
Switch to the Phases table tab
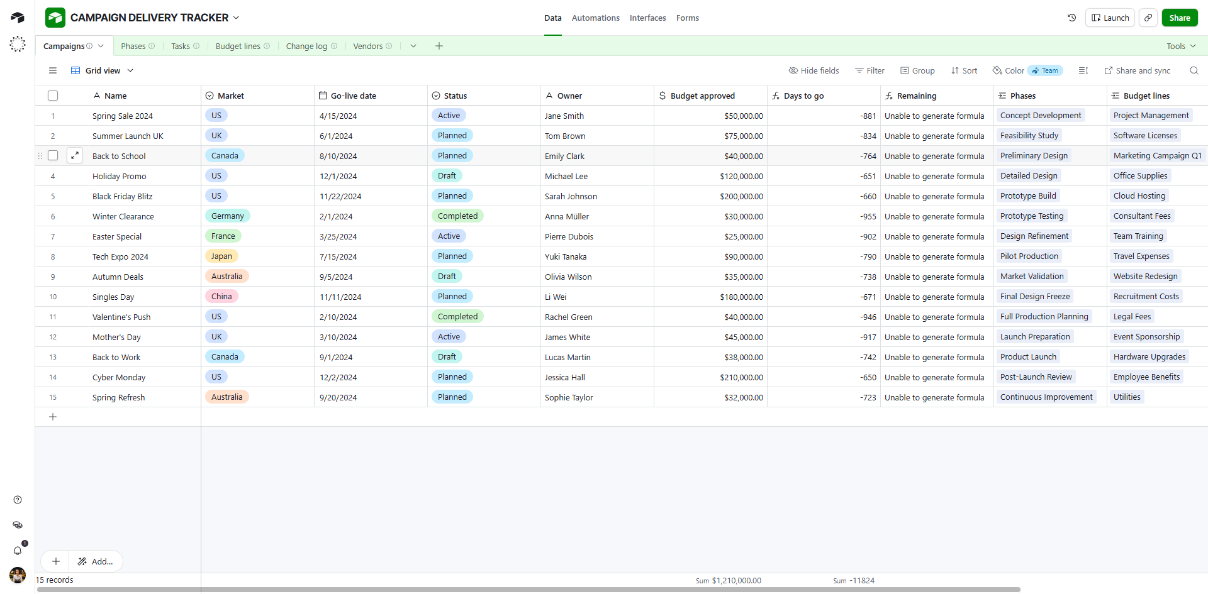(x=133, y=46)
